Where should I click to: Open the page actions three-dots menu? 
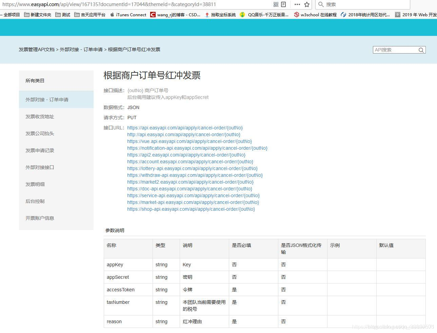pyautogui.click(x=297, y=4)
